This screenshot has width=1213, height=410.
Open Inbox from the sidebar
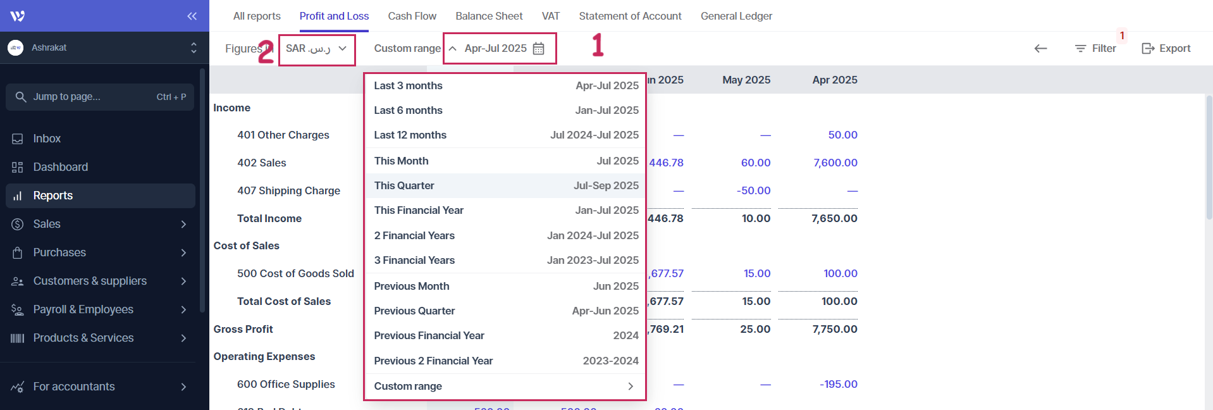coord(47,139)
